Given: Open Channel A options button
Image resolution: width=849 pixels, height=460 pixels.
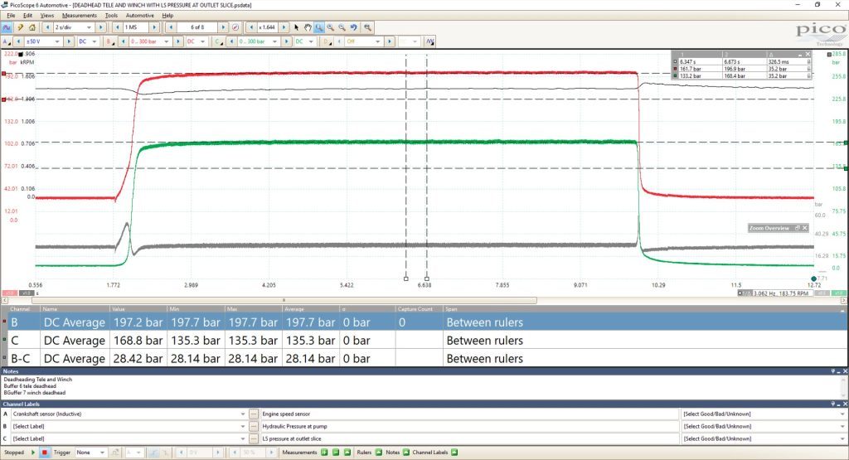Looking at the screenshot, I should [x=6, y=41].
